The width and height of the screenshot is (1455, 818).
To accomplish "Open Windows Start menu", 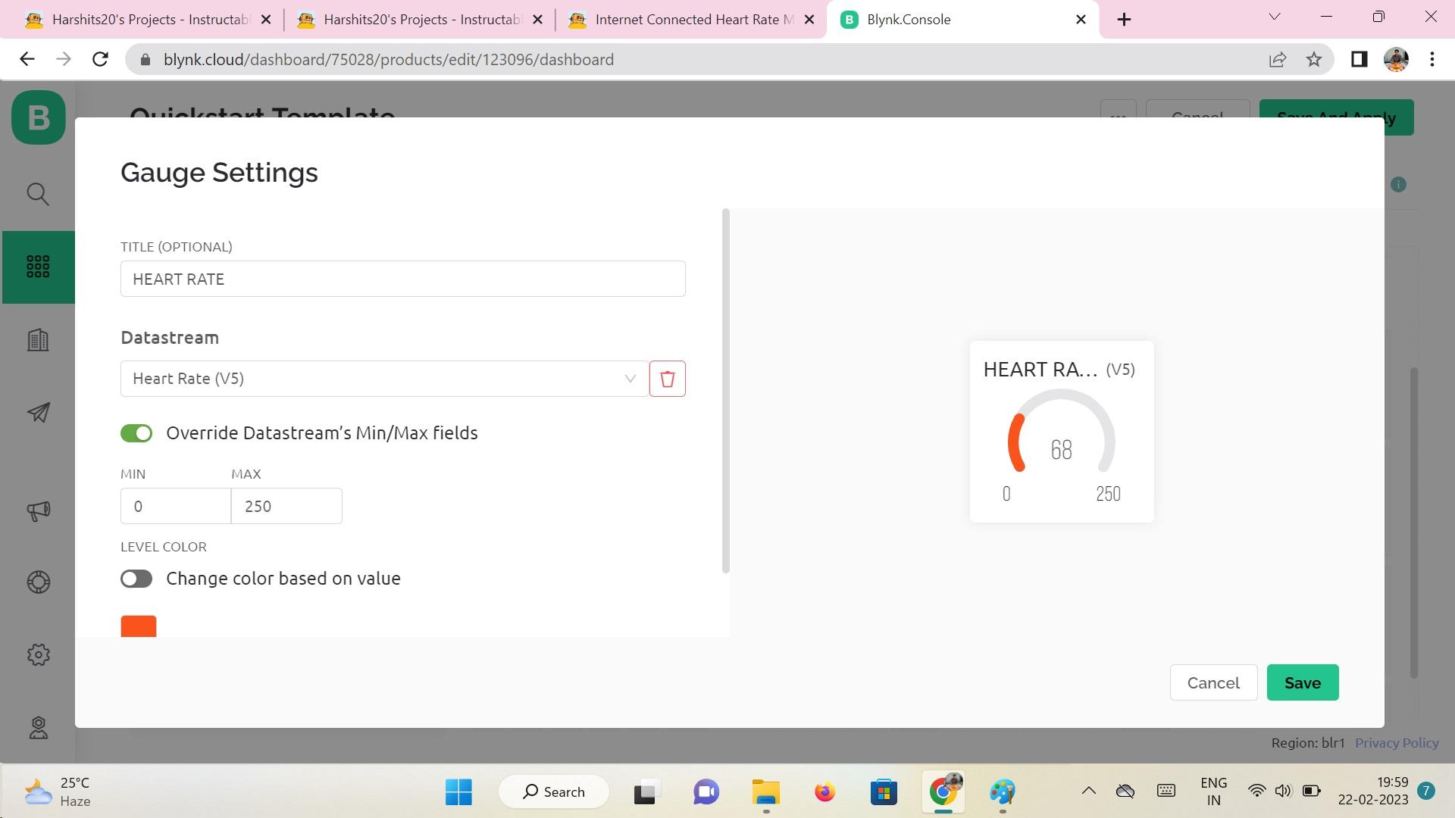I will pos(458,791).
